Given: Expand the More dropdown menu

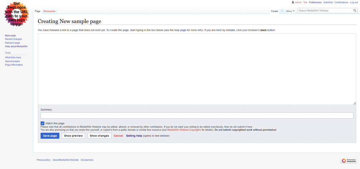Looking at the screenshot, I should [x=290, y=11].
